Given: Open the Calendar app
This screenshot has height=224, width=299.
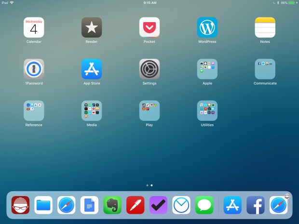Looking at the screenshot, I should point(34,27).
